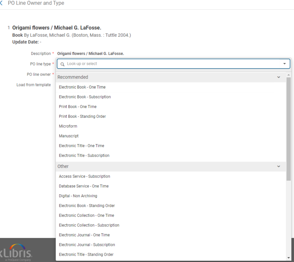Screen dimensions: 294x262
Task: Go back using the back arrow icon
Action: 1,3
